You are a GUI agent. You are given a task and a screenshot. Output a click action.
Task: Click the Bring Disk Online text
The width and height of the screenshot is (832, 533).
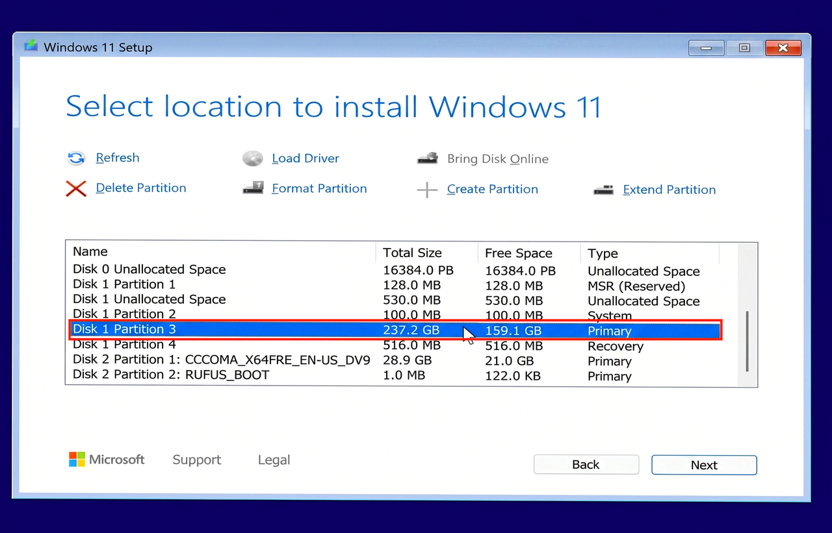click(x=498, y=159)
